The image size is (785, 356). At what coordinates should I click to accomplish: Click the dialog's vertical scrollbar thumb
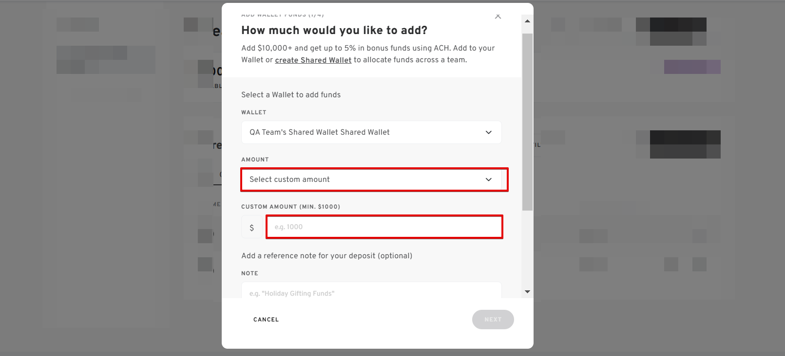527,122
